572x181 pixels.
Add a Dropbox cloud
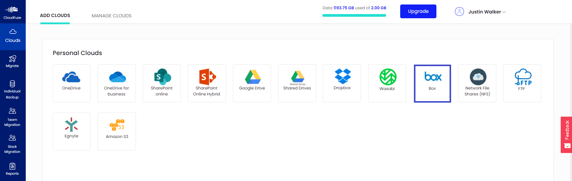click(342, 83)
